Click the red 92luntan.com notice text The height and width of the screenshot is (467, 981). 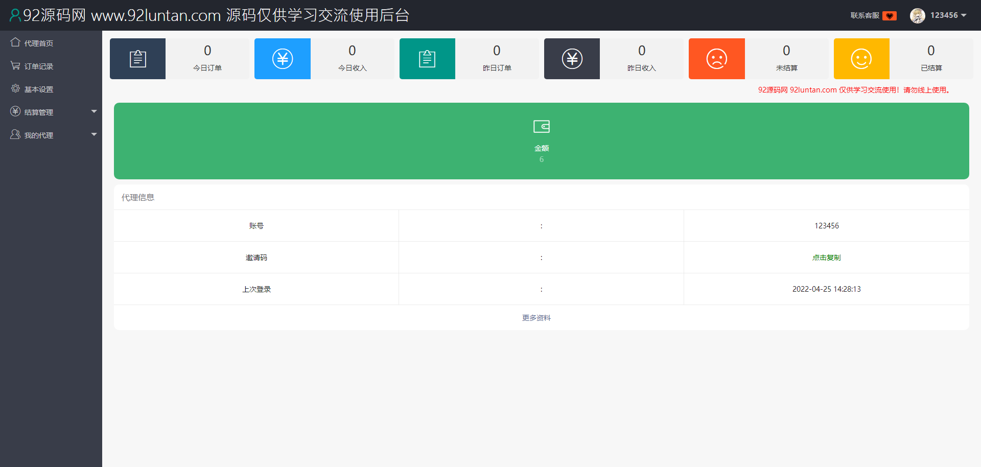click(854, 90)
